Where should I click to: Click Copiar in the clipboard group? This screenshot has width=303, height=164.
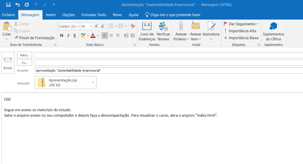point(22,31)
